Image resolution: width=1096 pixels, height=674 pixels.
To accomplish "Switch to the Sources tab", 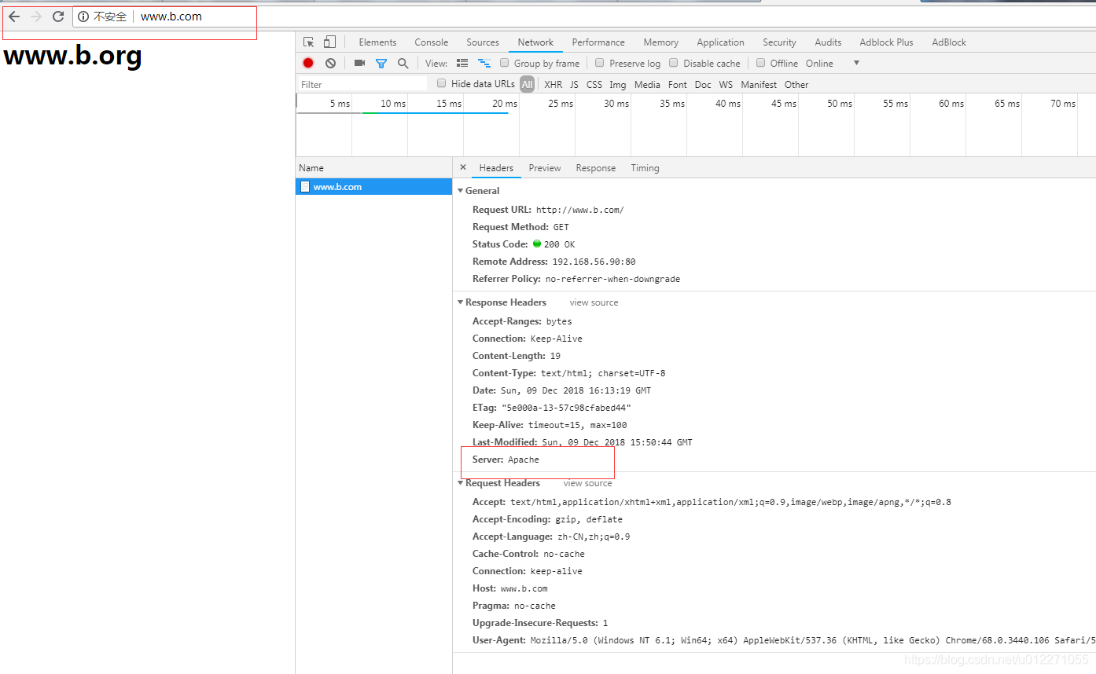I will 483,42.
